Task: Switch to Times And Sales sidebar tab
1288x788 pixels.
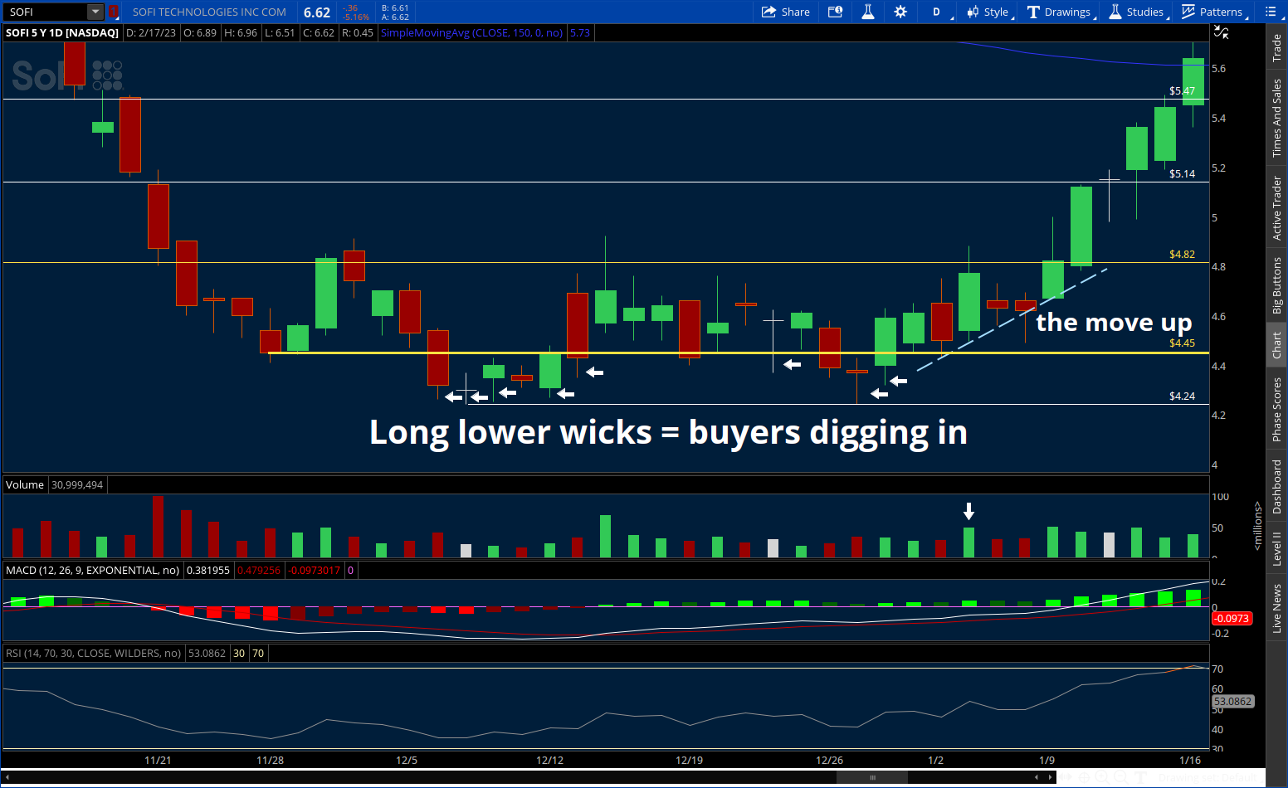Action: (1277, 118)
